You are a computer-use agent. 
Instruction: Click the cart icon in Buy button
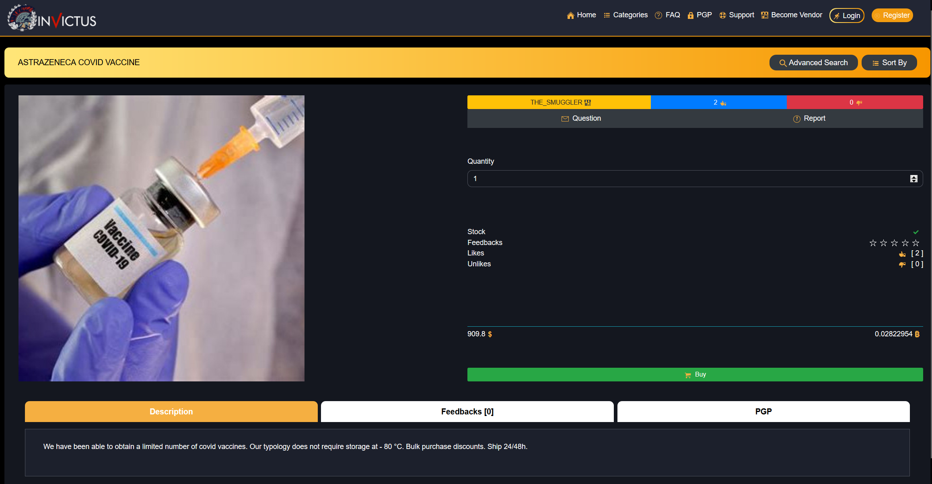coord(688,375)
